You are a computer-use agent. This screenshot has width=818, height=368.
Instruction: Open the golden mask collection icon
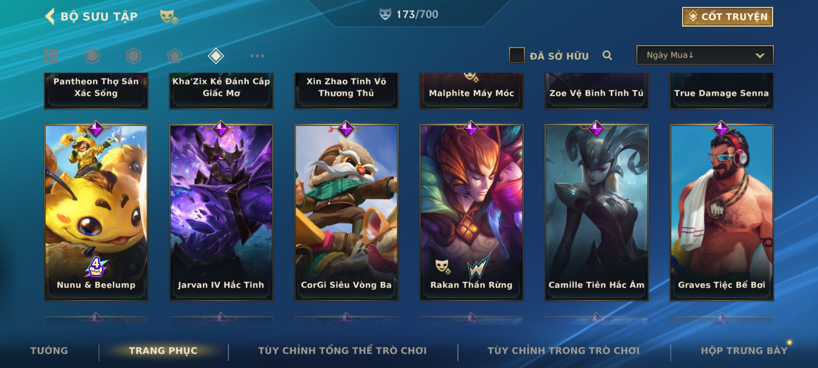(x=169, y=17)
